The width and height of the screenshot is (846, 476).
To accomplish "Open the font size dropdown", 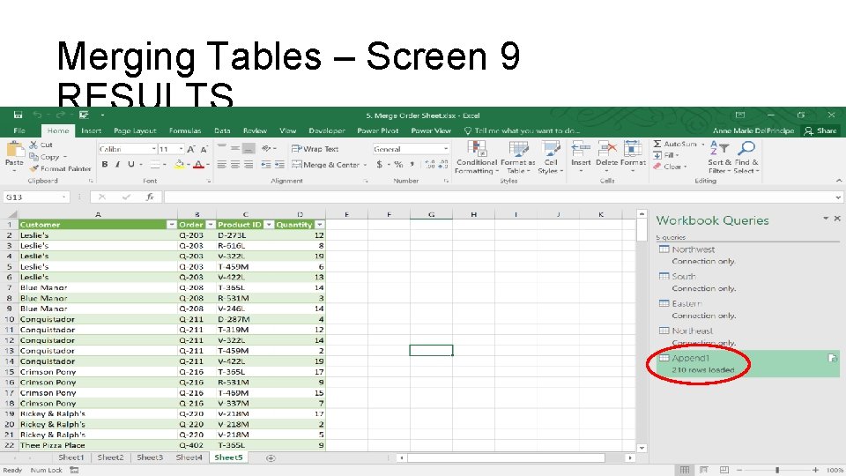I will [181, 149].
